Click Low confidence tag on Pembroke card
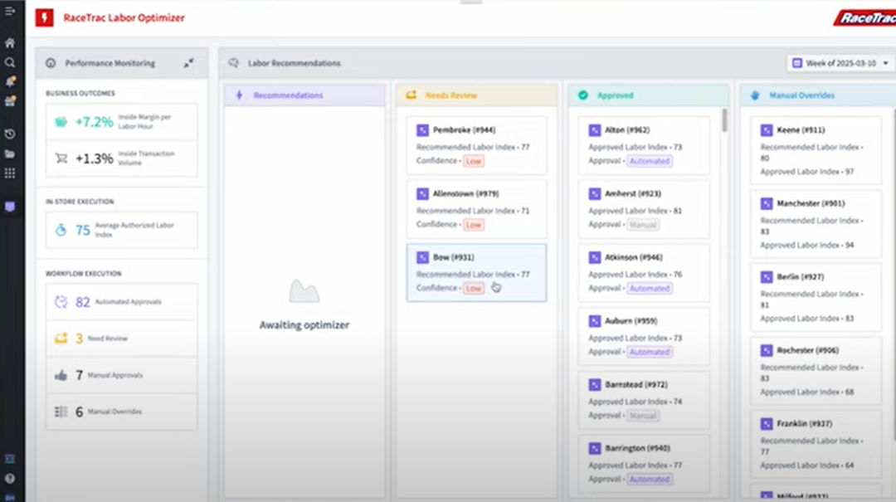896x502 pixels. click(x=473, y=161)
